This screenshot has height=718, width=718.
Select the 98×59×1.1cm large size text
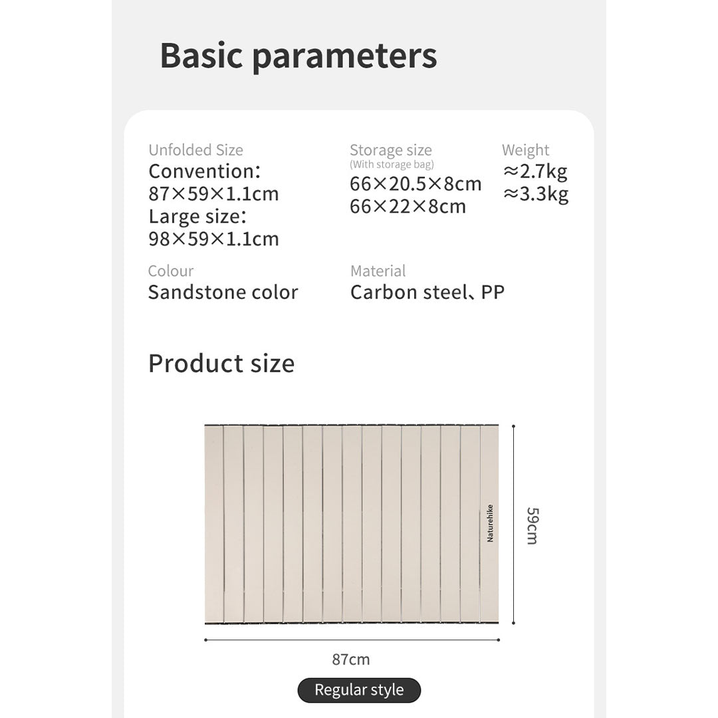(213, 239)
